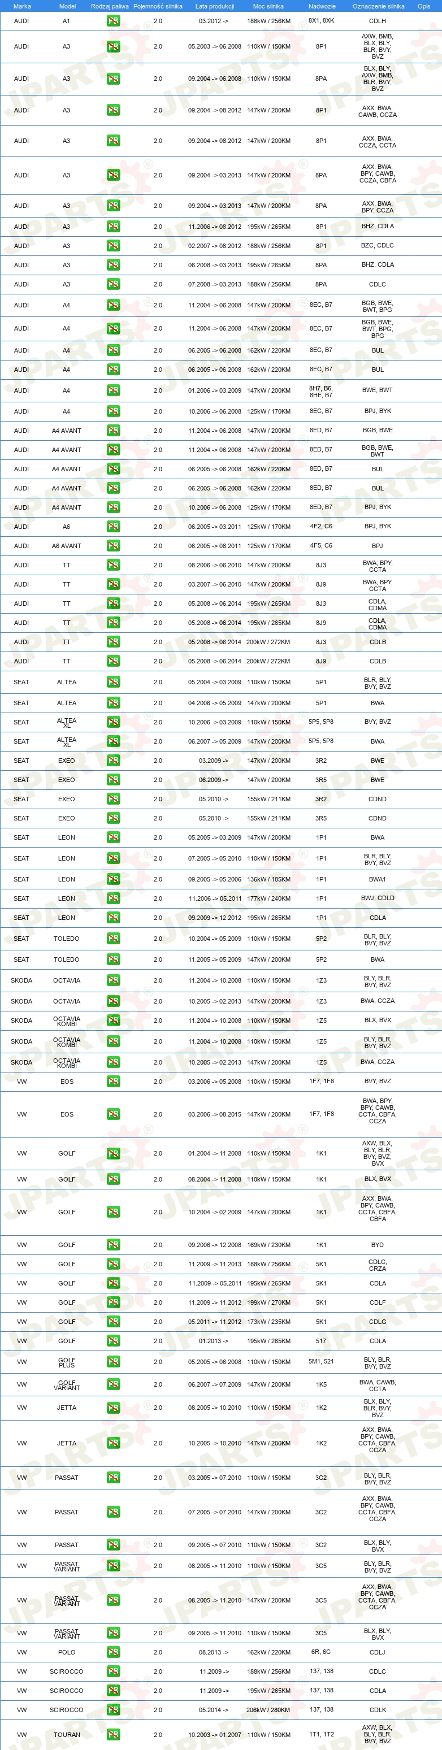Image resolution: width=442 pixels, height=1750 pixels.
Task: Click the Lata produkcji column header
Action: (x=214, y=6)
